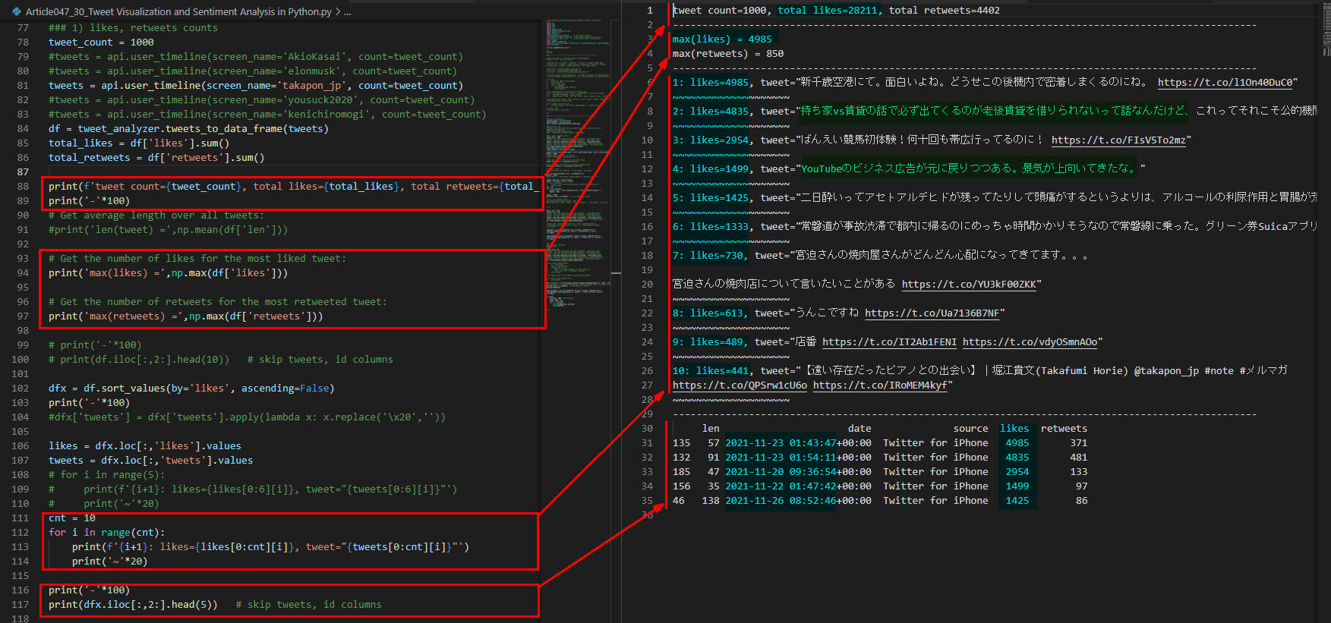Click date '2021-11-20 09:36:54' in output table
Screen dimensions: 1331x623
point(781,472)
